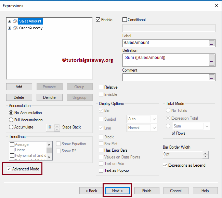Toggle the Show R² checkbox
222x198 pixels.
click(58, 151)
